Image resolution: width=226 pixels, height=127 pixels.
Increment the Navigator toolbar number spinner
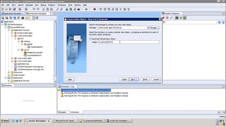[33, 17]
